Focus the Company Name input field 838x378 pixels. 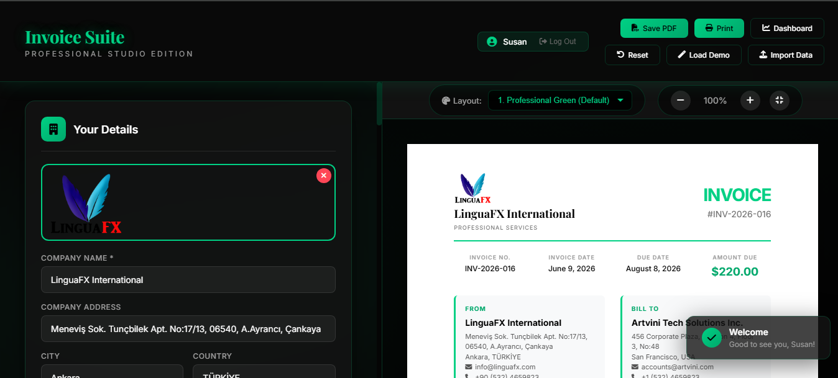(188, 280)
